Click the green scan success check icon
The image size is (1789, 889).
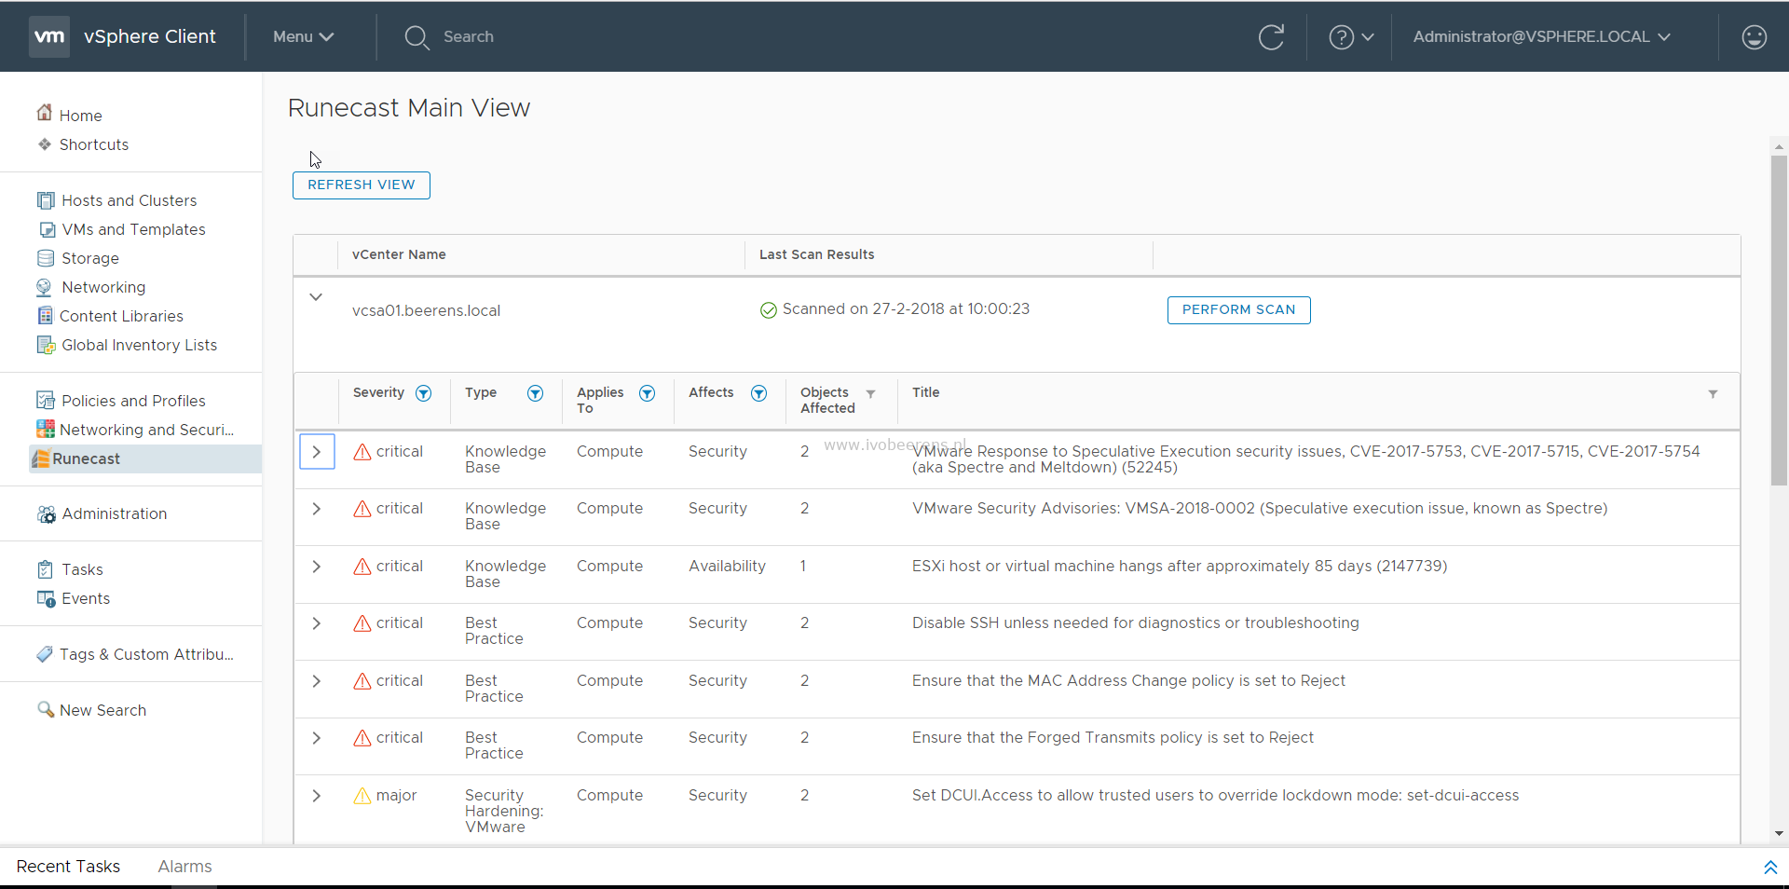[769, 310]
